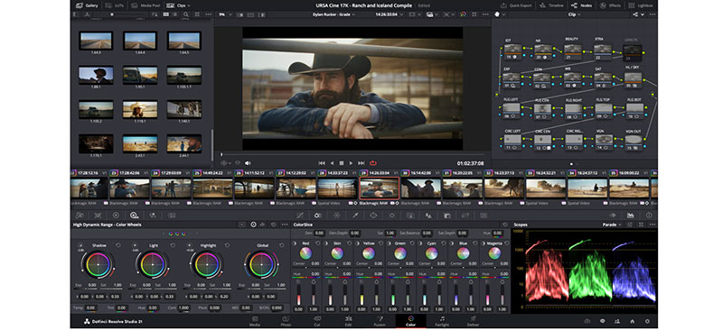
Task: Show the Scopes panel icon
Action: pos(630,215)
